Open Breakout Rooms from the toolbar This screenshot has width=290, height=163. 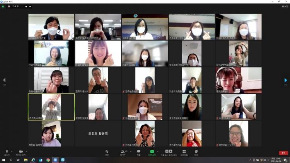184,152
